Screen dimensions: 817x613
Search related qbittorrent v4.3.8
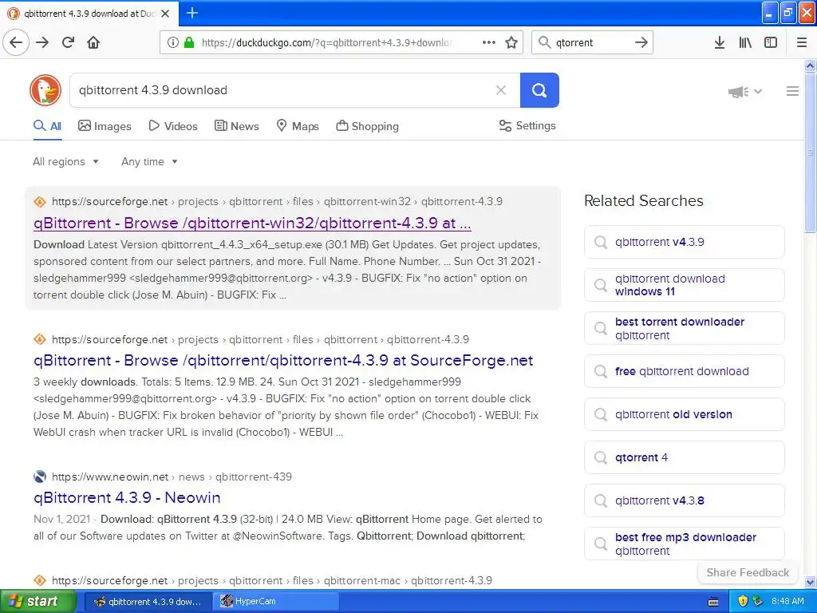pyautogui.click(x=684, y=500)
